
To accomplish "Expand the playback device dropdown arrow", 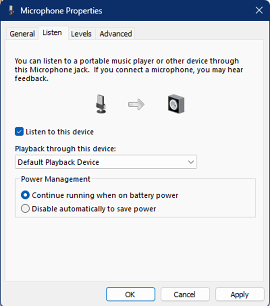I will [191, 162].
